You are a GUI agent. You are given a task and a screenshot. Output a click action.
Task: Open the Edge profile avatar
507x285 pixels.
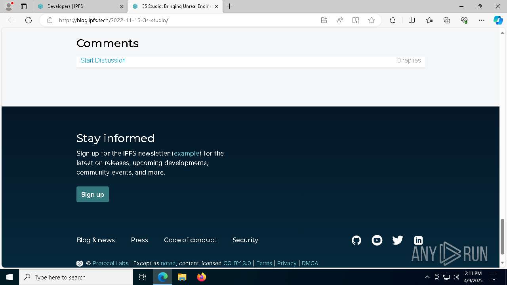(9, 6)
